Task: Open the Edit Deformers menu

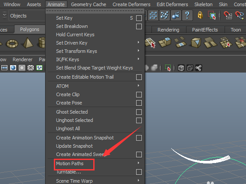Action: (x=172, y=4)
